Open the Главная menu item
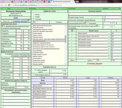Viewport: 122px width, 108px height. pos(4,9)
